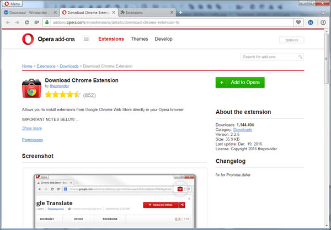331x230 pixels.
Task: Click the downloads count 1,144,404
Action: click(245, 125)
